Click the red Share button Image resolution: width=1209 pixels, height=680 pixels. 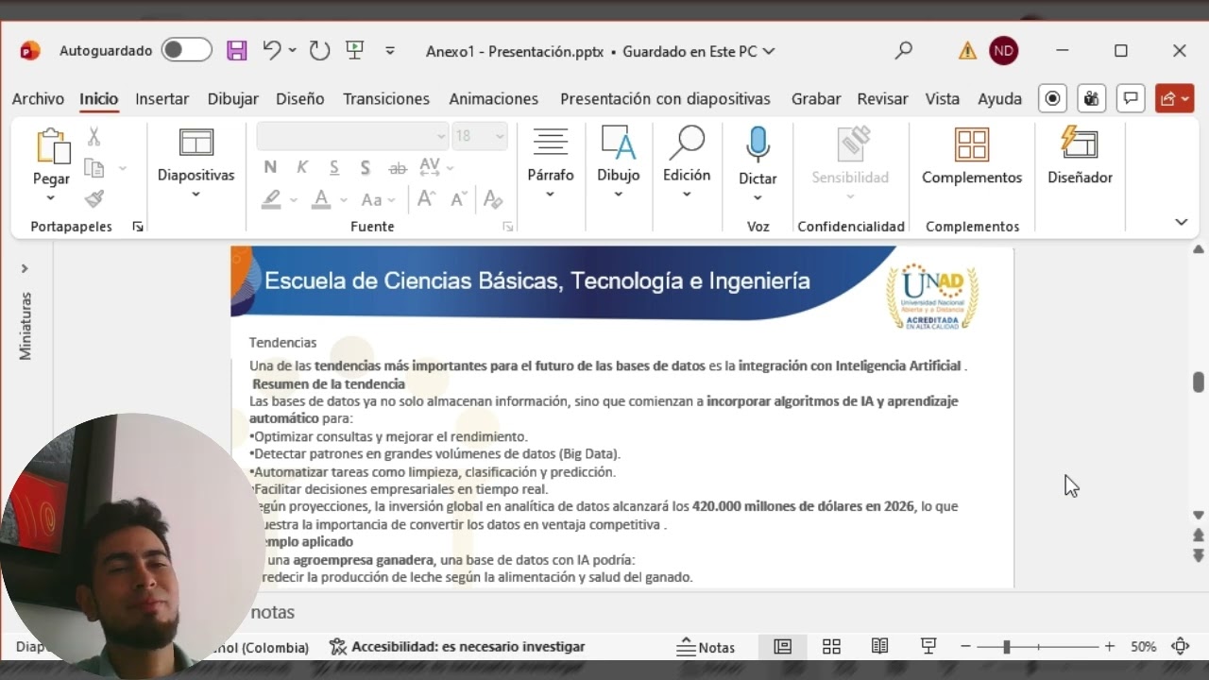click(x=1174, y=98)
